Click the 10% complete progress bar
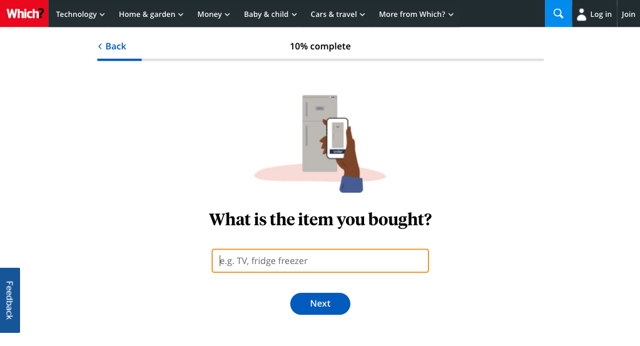Screen dimensions: 640x346 pyautogui.click(x=320, y=59)
